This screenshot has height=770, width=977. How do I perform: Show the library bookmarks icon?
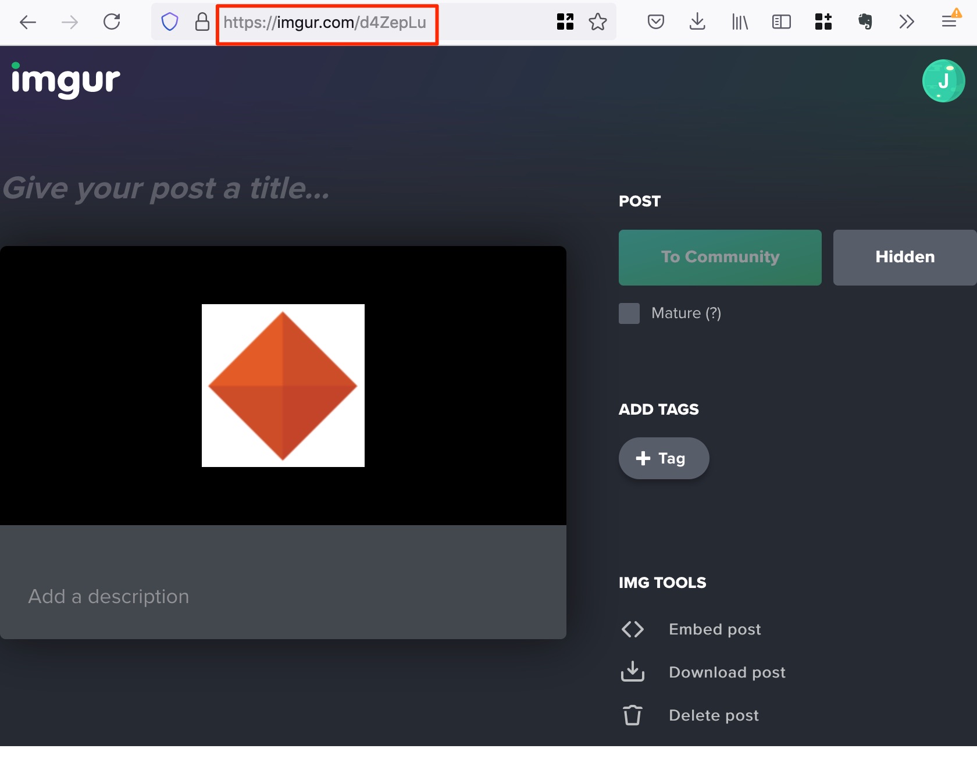tap(739, 23)
